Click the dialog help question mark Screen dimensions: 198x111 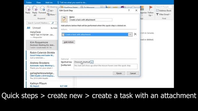point(129,10)
